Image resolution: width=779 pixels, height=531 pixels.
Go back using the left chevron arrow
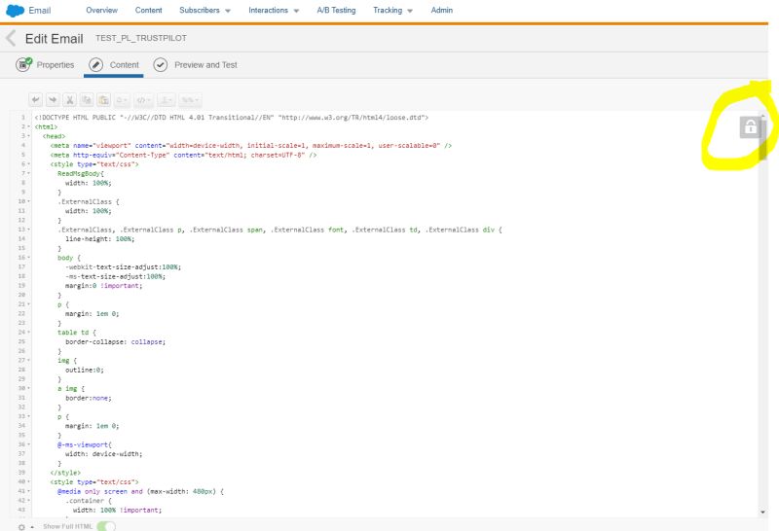11,38
